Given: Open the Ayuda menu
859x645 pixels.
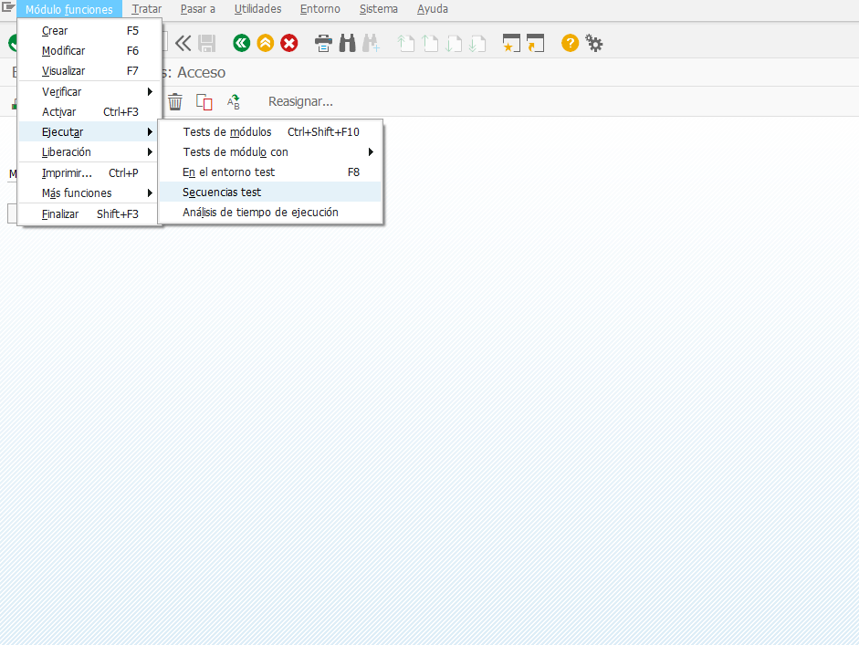Looking at the screenshot, I should click(x=433, y=9).
